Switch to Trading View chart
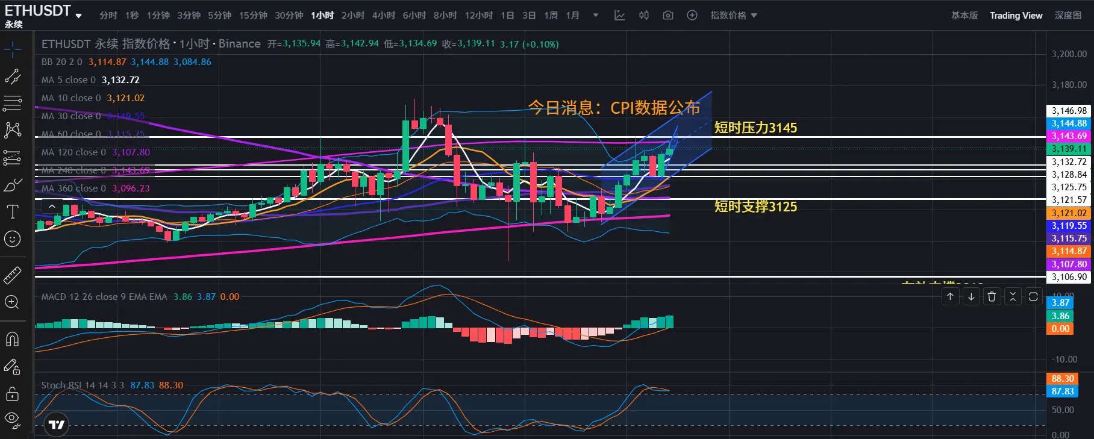The width and height of the screenshot is (1094, 439). 1016,15
